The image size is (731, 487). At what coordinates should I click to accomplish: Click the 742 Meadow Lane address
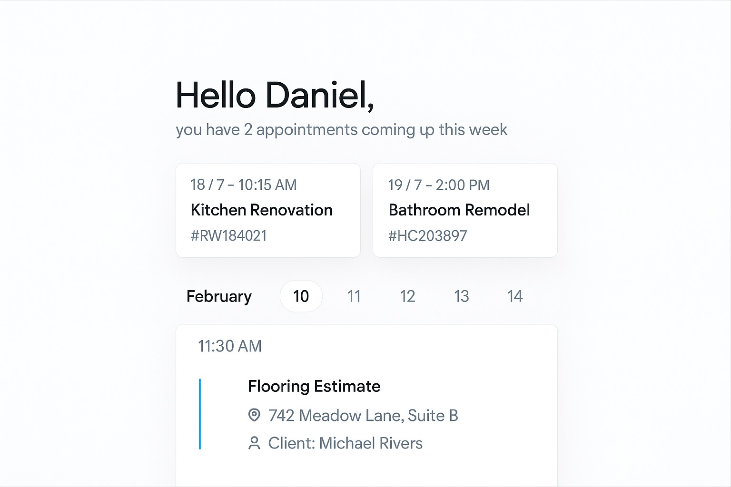click(363, 416)
